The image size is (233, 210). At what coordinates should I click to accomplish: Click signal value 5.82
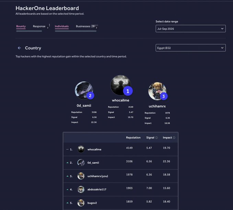149,201
